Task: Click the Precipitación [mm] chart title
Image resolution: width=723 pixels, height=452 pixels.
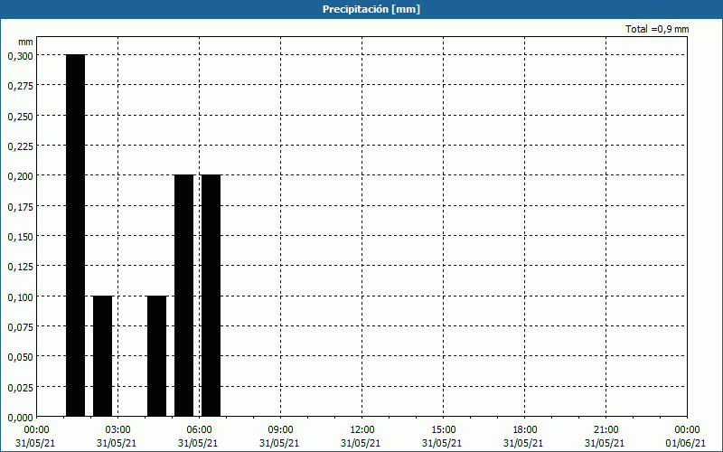Action: pyautogui.click(x=371, y=9)
